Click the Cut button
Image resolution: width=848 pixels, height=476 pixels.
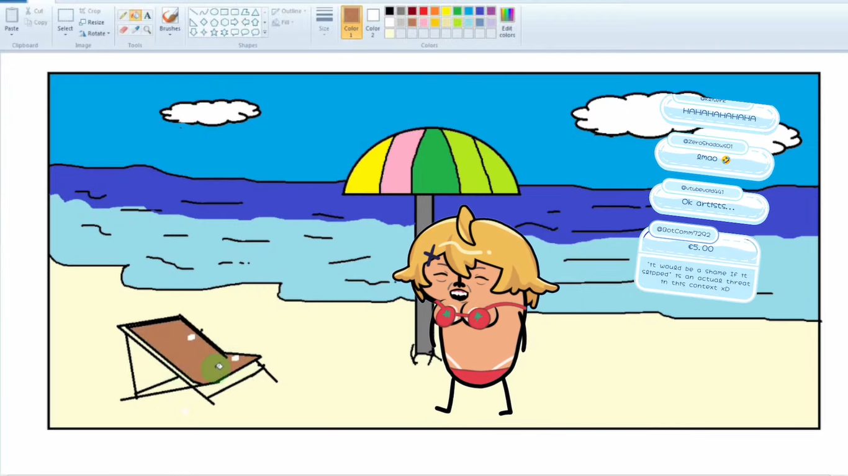tap(34, 11)
